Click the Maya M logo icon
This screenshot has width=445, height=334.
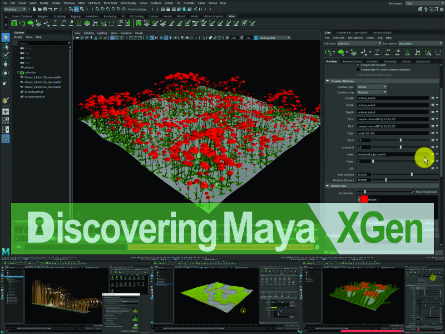click(x=6, y=252)
